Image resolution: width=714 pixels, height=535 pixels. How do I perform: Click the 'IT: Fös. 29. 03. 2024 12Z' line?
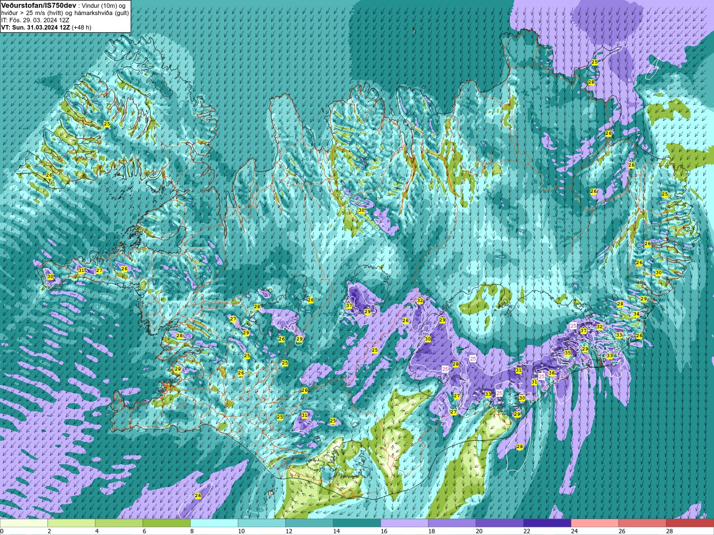[x=35, y=20]
